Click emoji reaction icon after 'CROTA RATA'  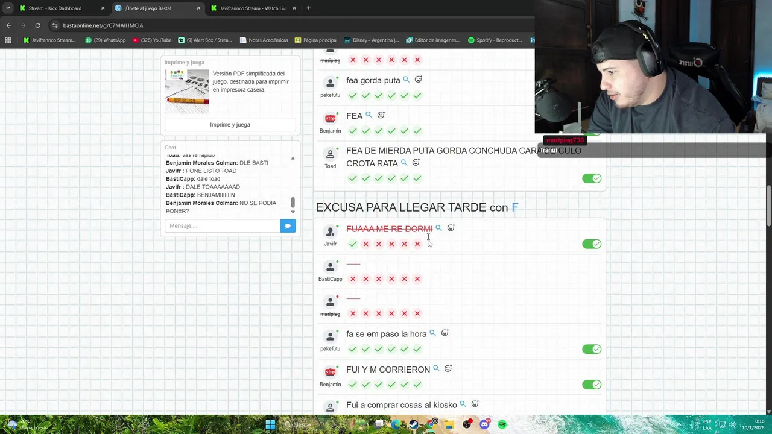[x=416, y=162]
